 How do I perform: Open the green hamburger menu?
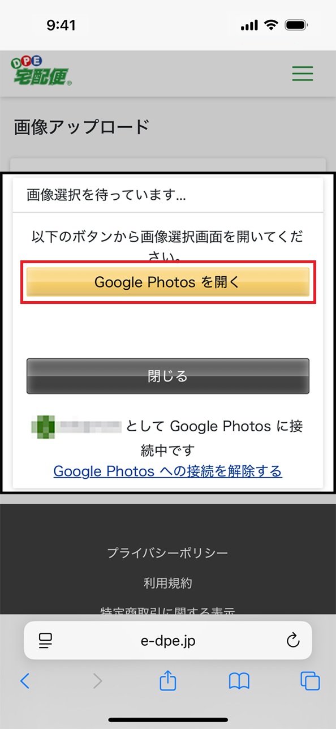(302, 73)
